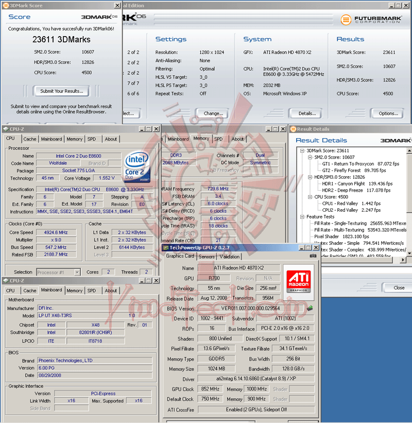Open About tab in the CPU-Z memory window

click(237, 139)
